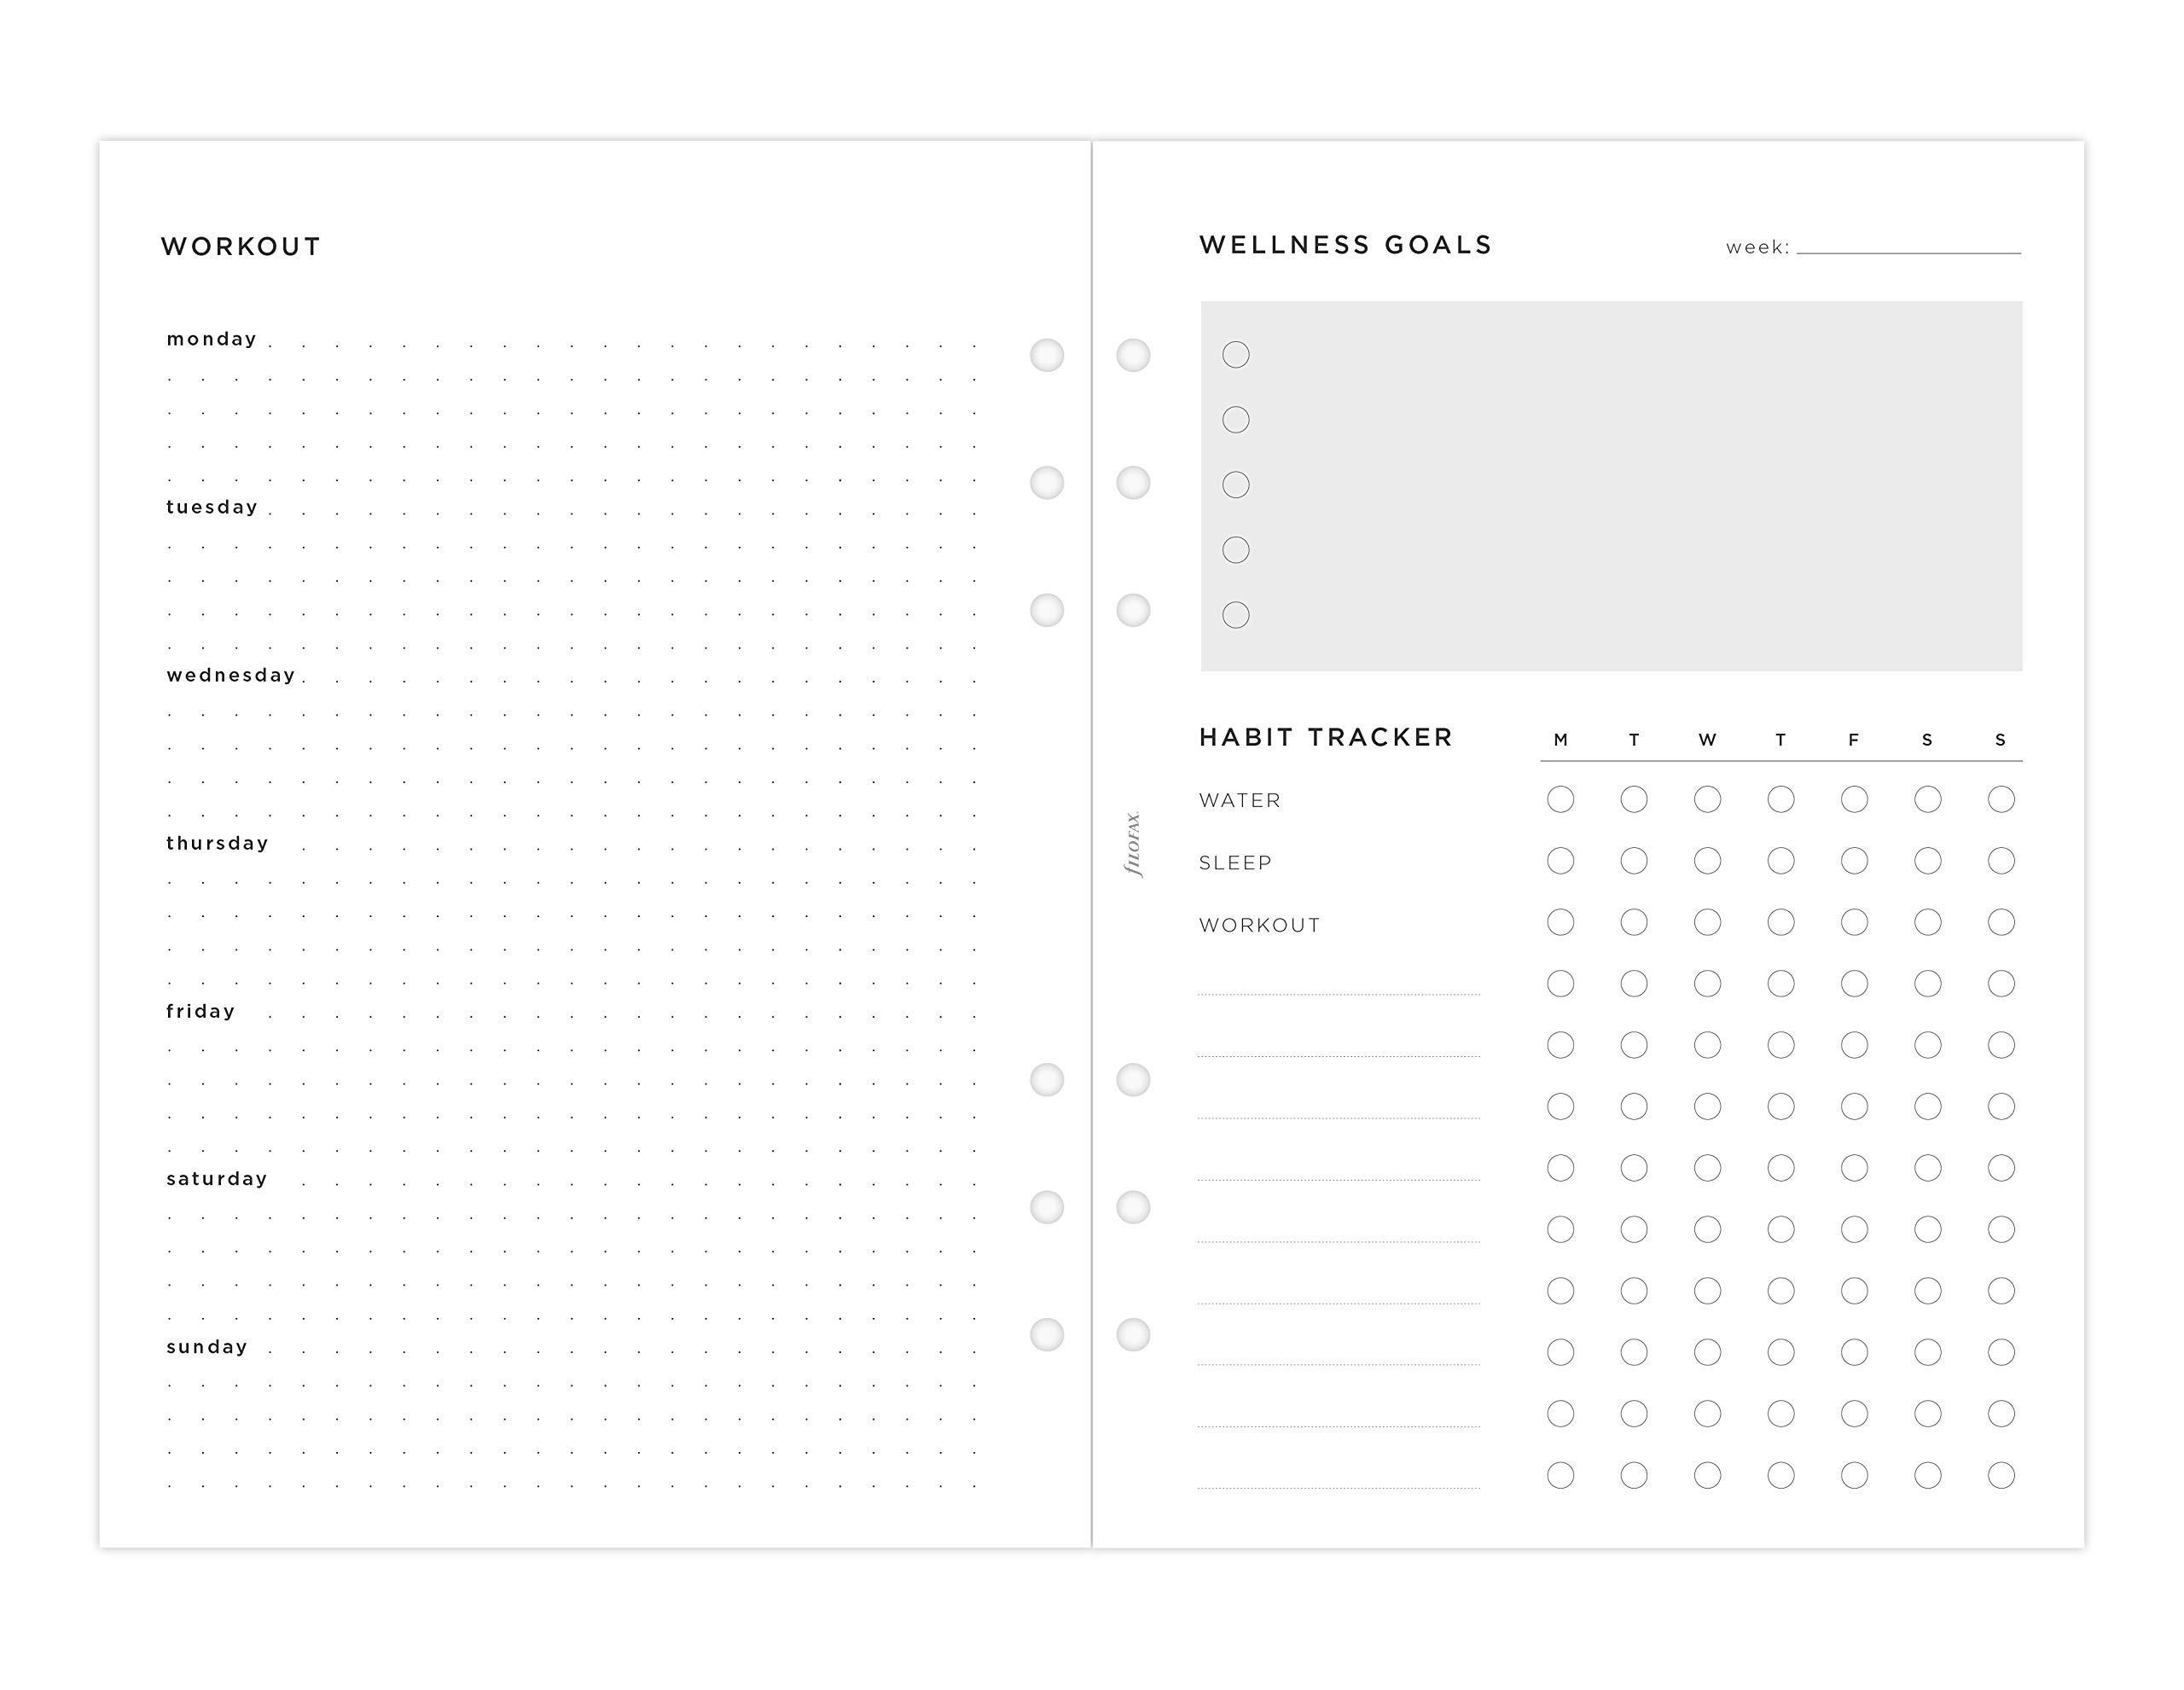This screenshot has height=1690, width=2184.
Task: Mark WATER habit done for Monday
Action: click(x=1560, y=799)
